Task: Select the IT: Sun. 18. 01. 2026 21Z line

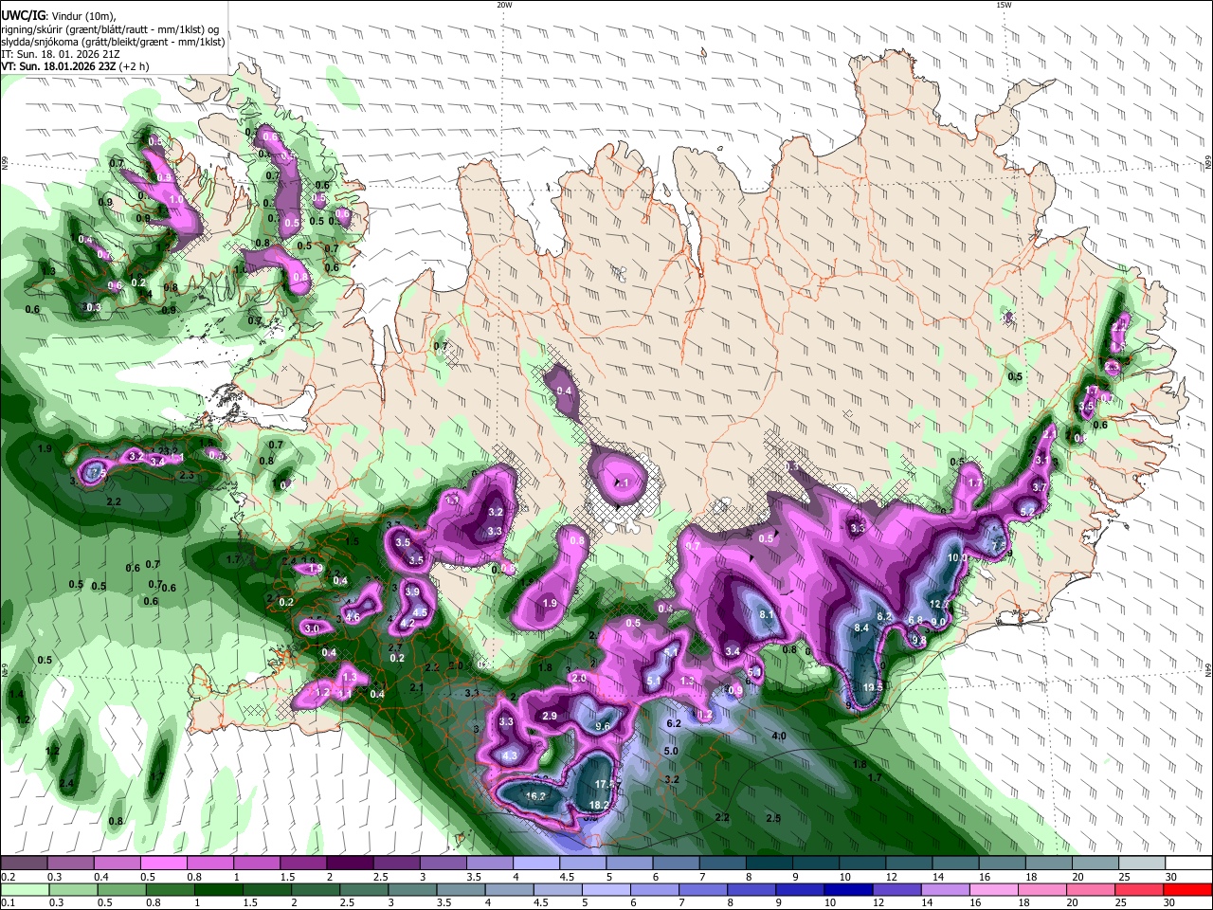Action: [x=60, y=54]
